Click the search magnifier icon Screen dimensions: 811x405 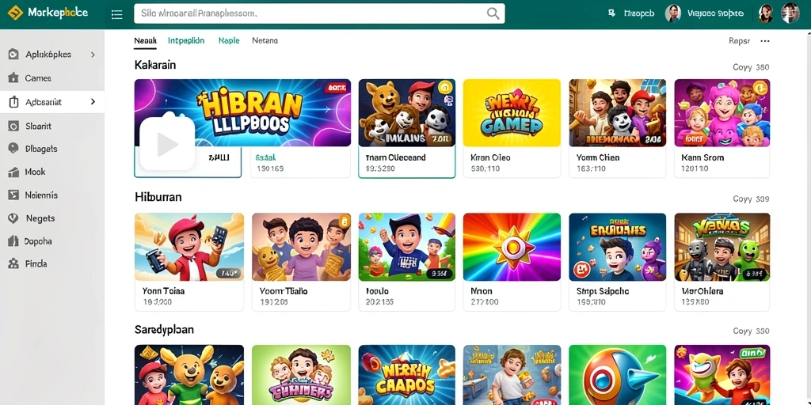click(493, 13)
